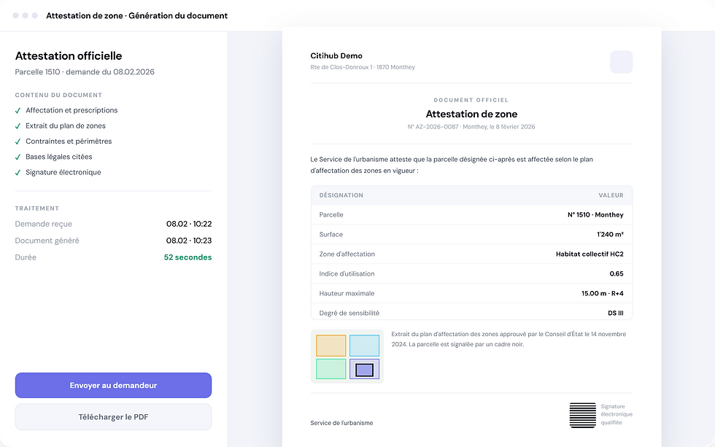Click the electronic signature barcode icon
The image size is (715, 447).
583,415
